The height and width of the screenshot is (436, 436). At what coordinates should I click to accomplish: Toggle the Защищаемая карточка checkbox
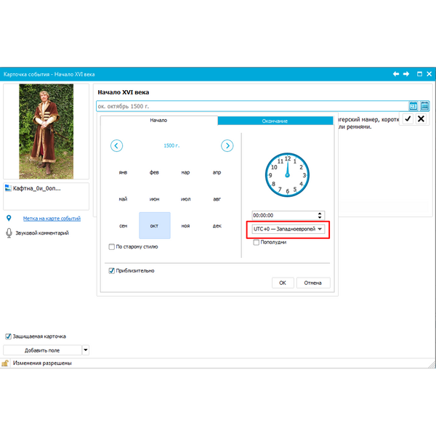[8, 336]
